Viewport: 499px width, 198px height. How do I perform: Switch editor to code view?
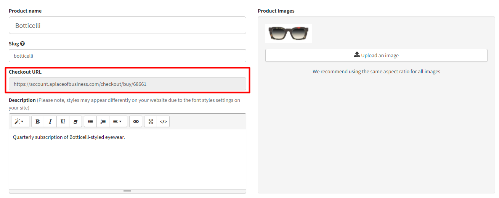point(163,121)
